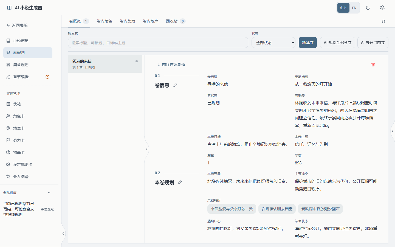Edit 本卷规划 with the pencil icon
Viewport: 395px width, 247px height.
(x=180, y=182)
